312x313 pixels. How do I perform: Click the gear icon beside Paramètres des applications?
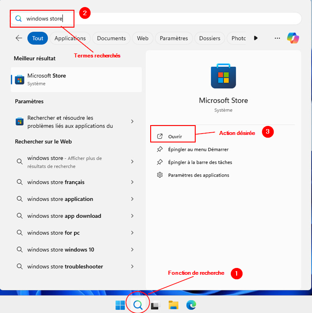click(160, 175)
